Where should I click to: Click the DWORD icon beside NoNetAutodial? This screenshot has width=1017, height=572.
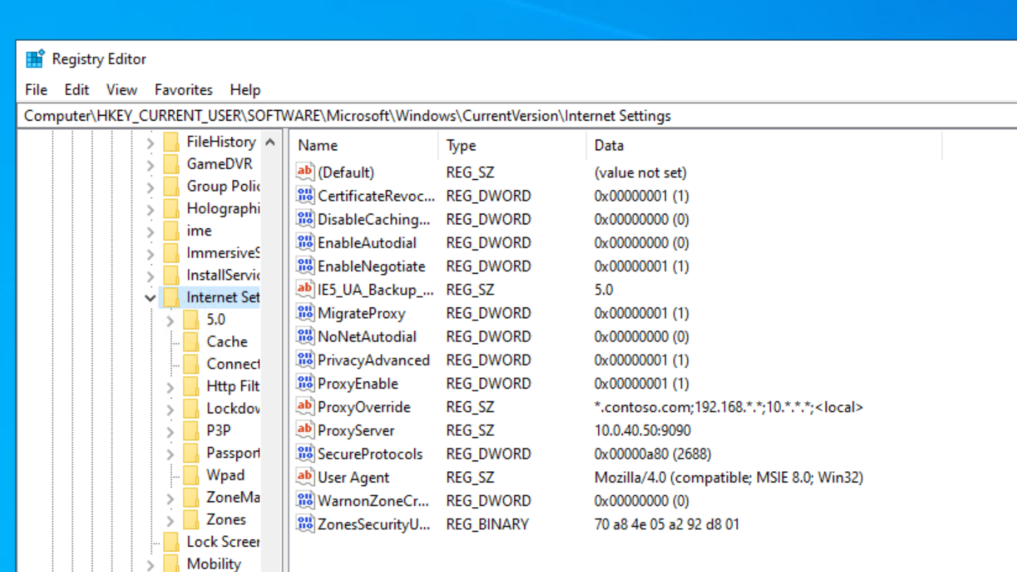coord(305,336)
